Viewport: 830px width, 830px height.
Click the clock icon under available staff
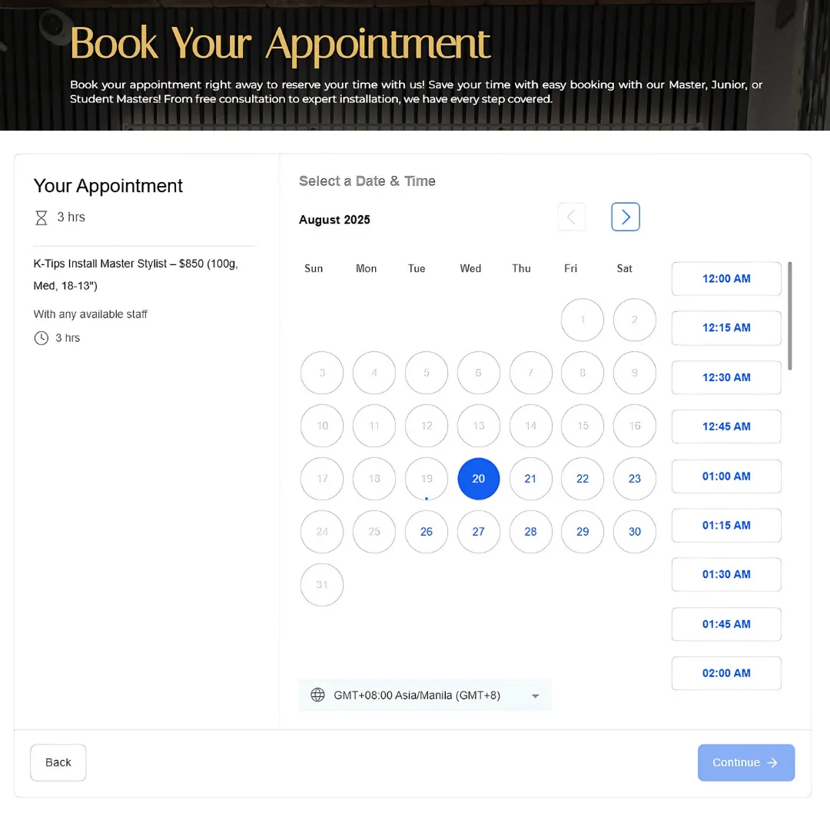41,337
